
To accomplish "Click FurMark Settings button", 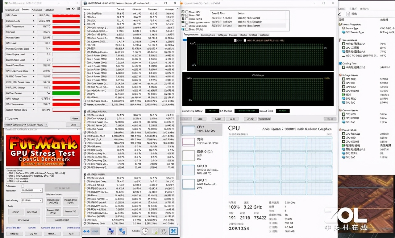I will 15,234.
